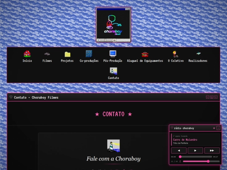Play the previous radio track
227x170 pixels.
pyautogui.click(x=179, y=151)
